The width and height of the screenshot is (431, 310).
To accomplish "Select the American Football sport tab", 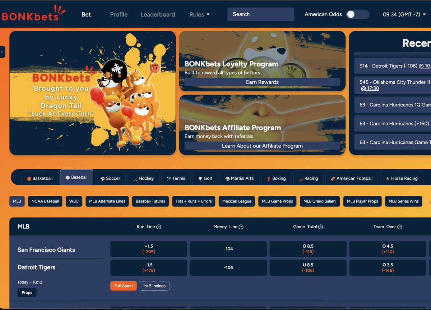I will click(x=352, y=178).
